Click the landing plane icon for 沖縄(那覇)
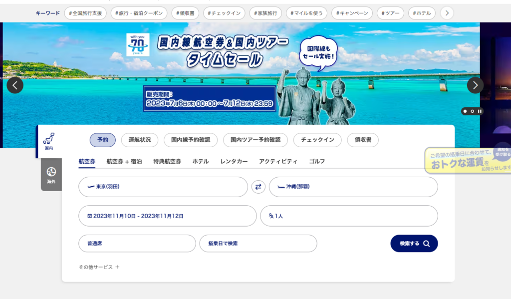This screenshot has width=511, height=299. click(x=281, y=187)
